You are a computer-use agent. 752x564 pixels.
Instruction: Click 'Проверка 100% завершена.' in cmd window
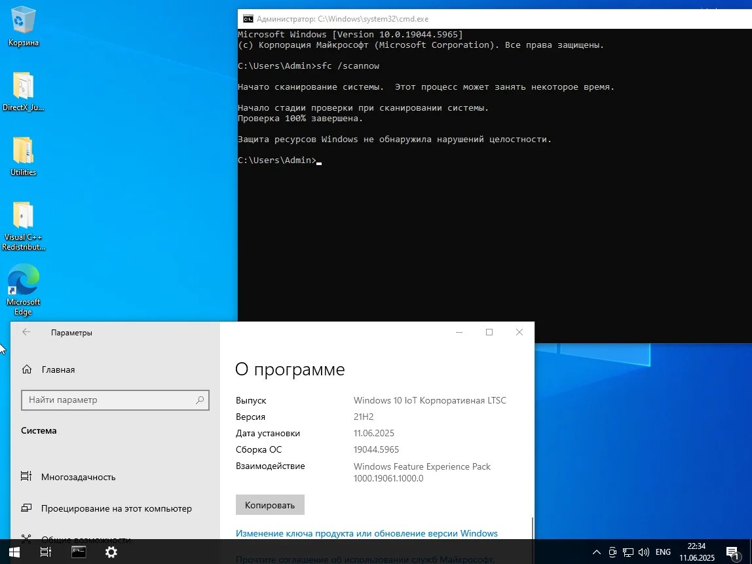(x=300, y=119)
